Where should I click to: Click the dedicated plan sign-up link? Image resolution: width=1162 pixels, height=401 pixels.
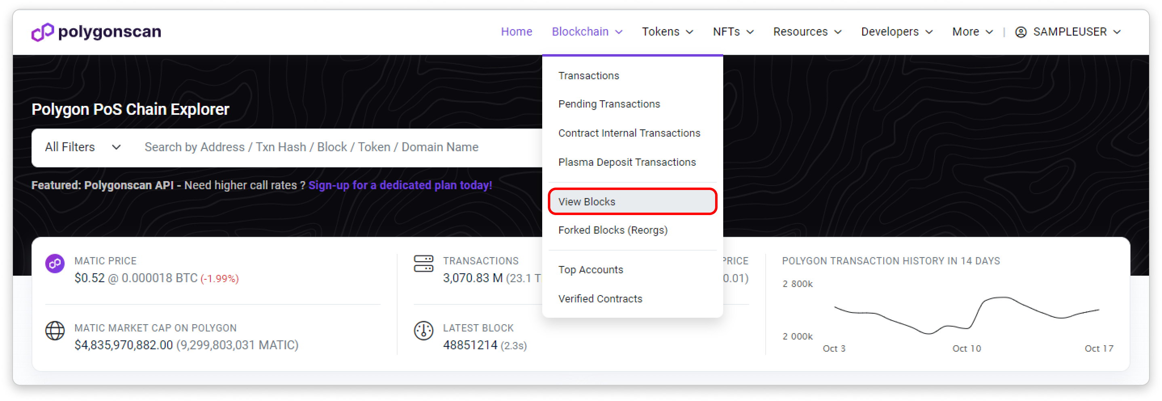[x=400, y=186]
